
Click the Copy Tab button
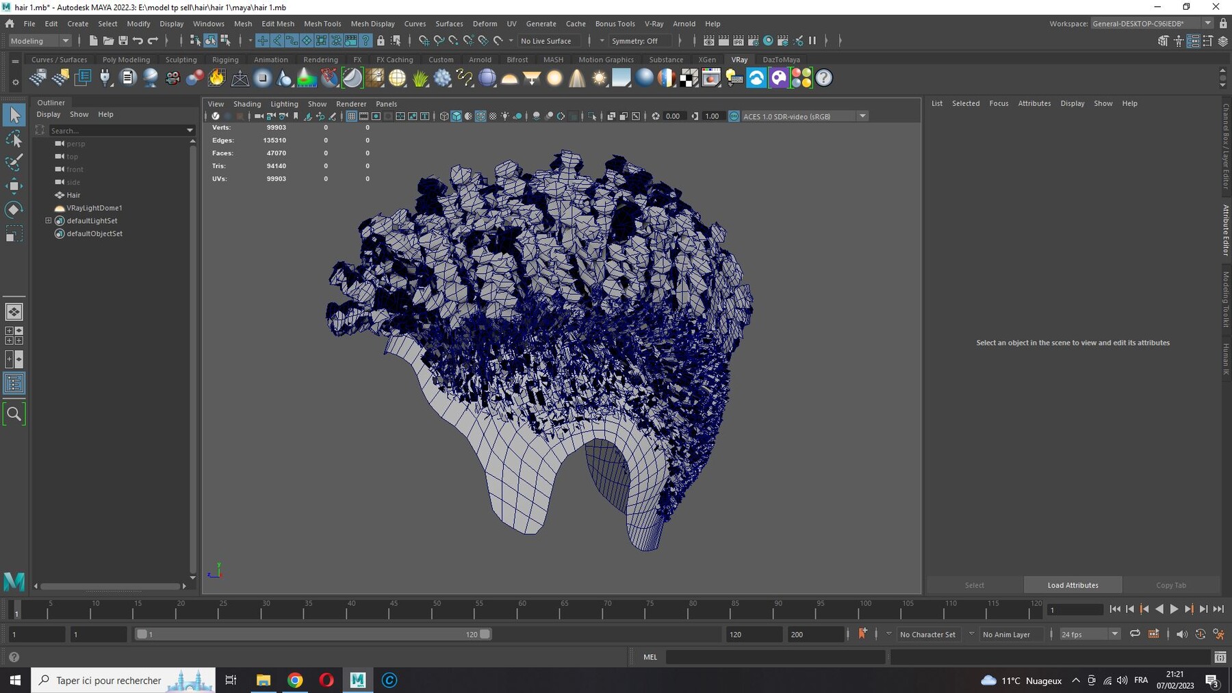(1171, 585)
